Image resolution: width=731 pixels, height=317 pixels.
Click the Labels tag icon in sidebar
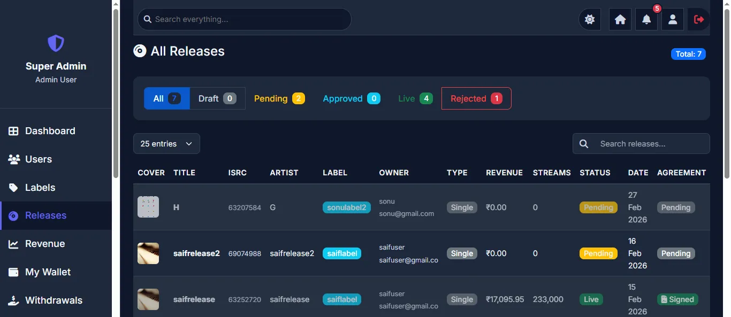point(14,188)
